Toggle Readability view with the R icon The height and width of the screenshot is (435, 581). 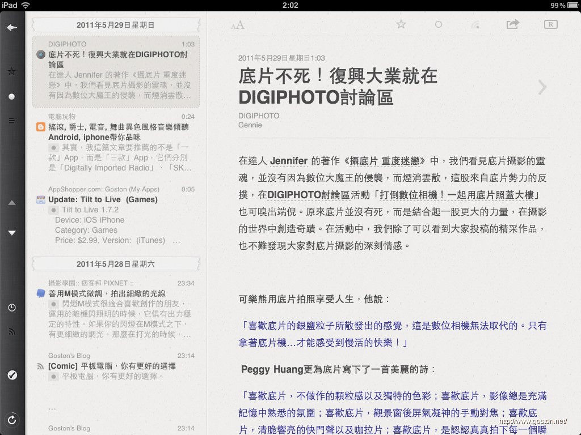pos(550,24)
